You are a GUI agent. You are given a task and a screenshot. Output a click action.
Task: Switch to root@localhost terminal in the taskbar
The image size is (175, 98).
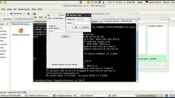66,96
